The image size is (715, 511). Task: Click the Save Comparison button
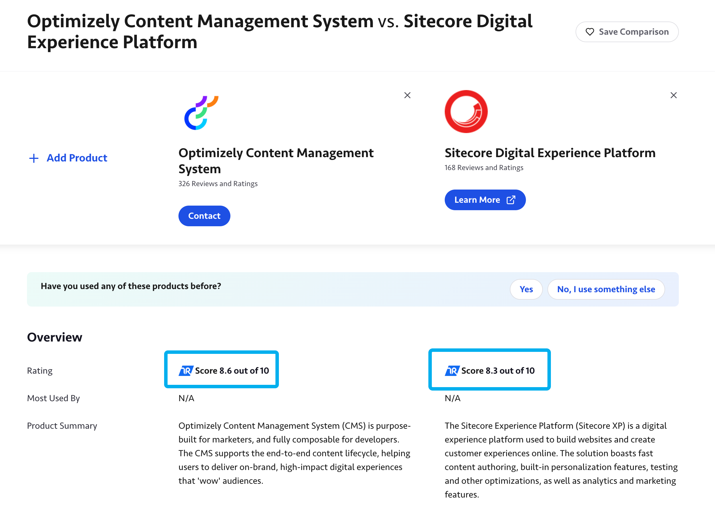[627, 32]
